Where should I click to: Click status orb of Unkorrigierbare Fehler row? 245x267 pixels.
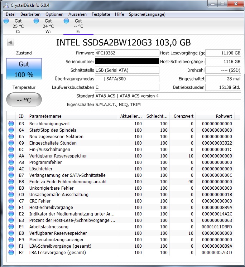(11, 188)
